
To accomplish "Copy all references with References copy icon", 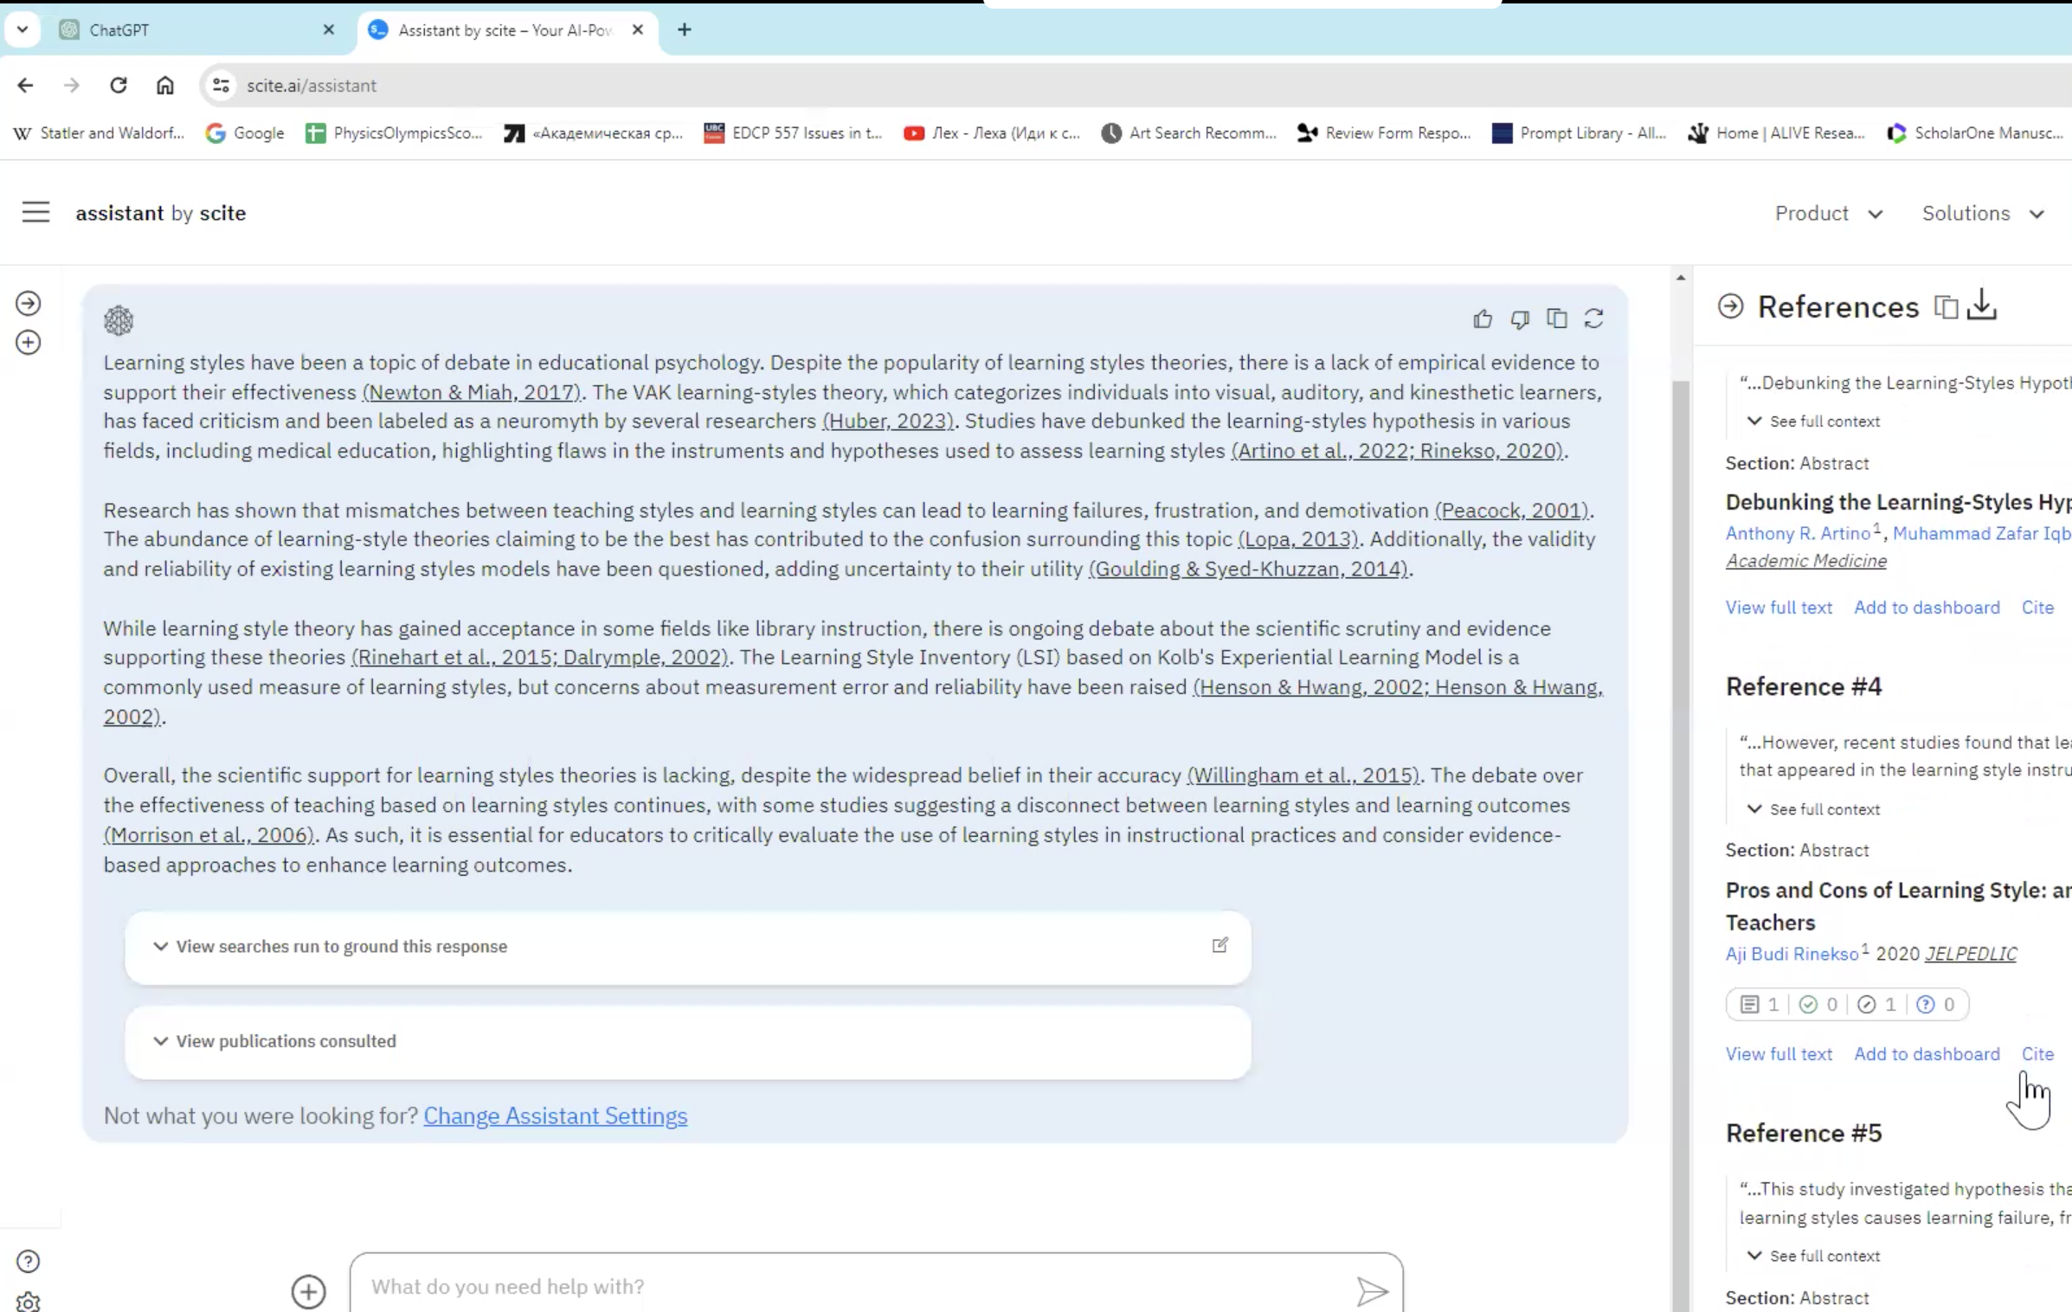I will coord(1945,307).
